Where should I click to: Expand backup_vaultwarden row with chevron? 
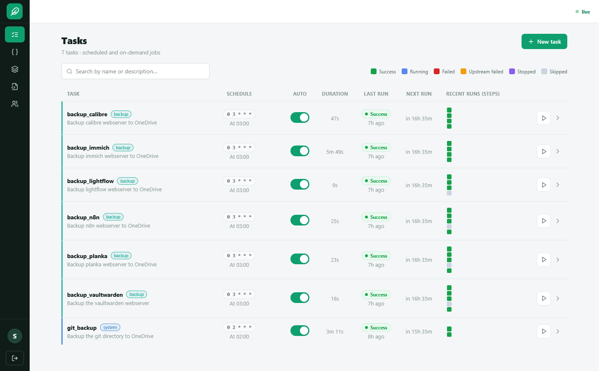pyautogui.click(x=558, y=298)
